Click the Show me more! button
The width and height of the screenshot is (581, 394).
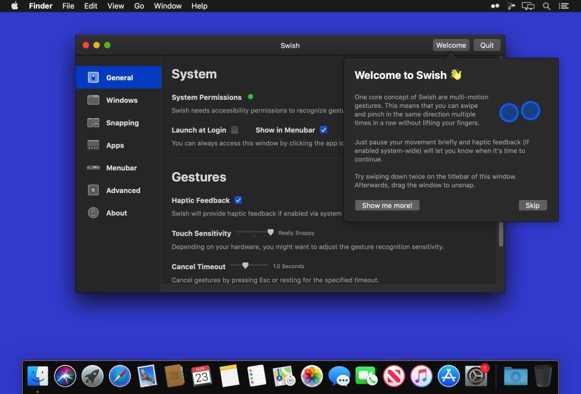tap(387, 206)
